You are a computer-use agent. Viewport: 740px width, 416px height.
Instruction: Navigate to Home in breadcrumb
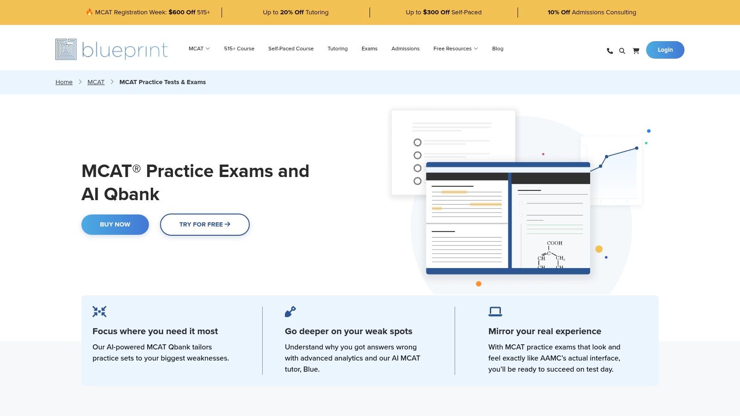(64, 82)
